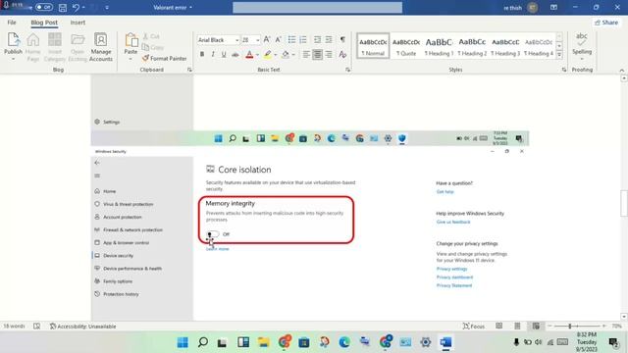Align text left
This screenshot has height=353, width=628.
306,55
